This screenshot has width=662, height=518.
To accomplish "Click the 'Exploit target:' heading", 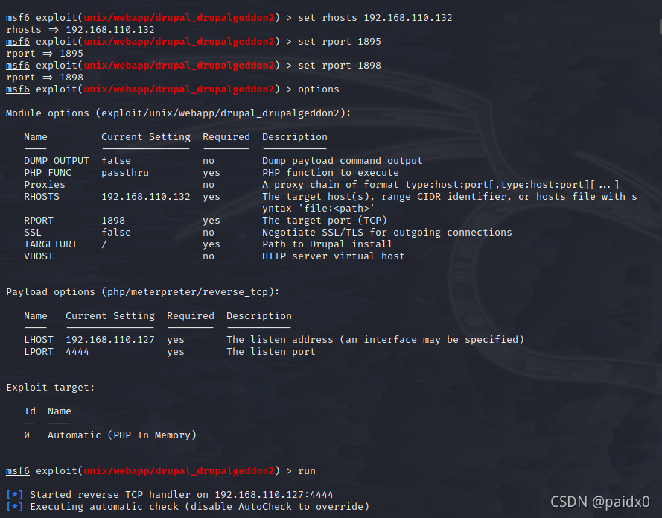I will tap(50, 388).
